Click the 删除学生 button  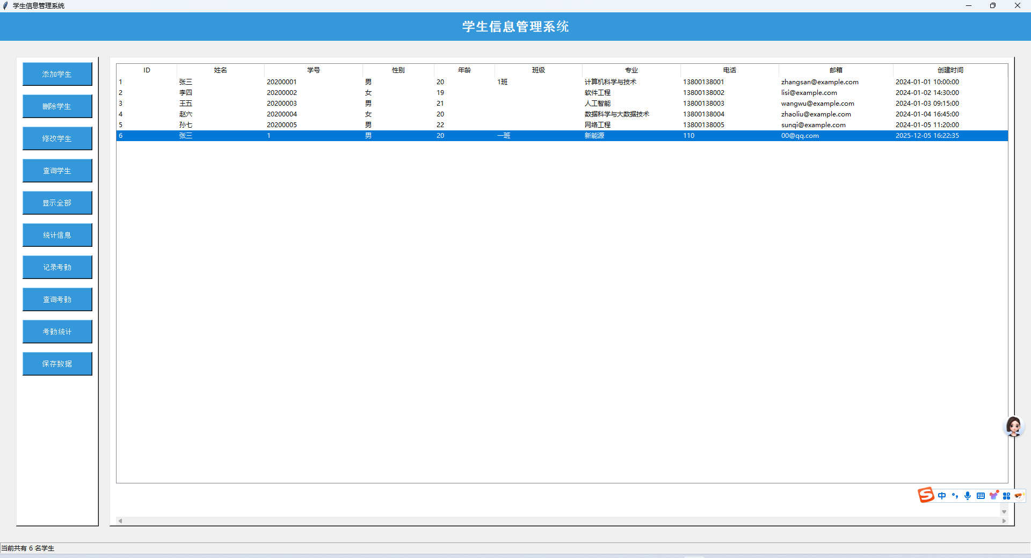pos(57,106)
